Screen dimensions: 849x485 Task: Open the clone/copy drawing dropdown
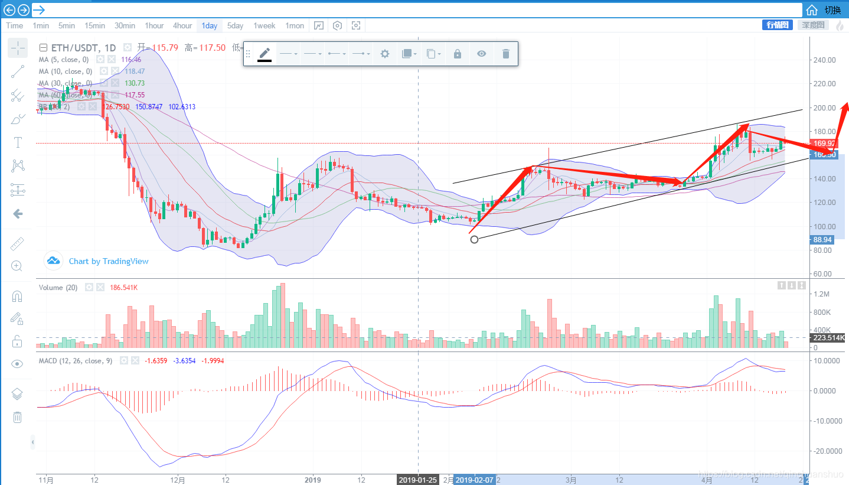[x=433, y=54]
